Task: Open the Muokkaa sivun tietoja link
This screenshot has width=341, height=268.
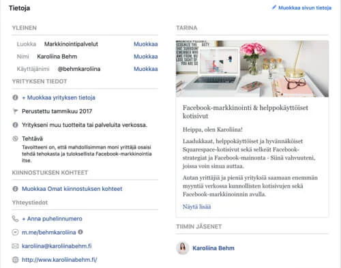Action: (305, 8)
